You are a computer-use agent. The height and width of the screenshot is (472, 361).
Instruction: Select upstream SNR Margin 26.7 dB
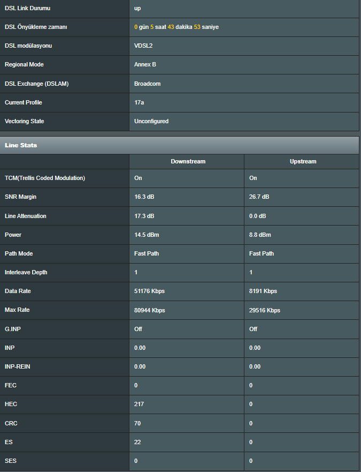point(259,197)
